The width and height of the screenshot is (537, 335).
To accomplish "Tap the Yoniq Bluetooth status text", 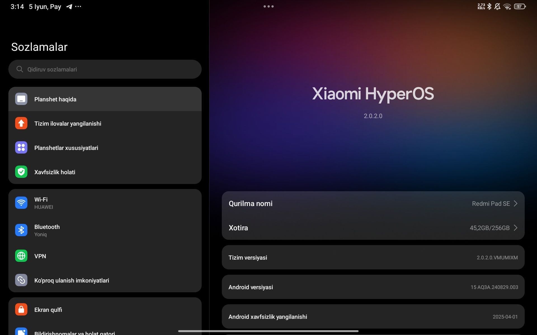I will (41, 234).
